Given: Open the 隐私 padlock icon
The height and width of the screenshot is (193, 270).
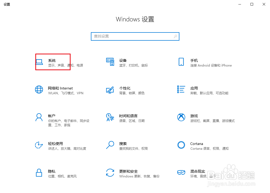Looking at the screenshot, I should coord(39,173).
